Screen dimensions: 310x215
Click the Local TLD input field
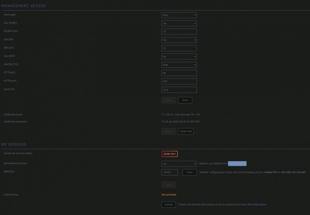pos(179,90)
